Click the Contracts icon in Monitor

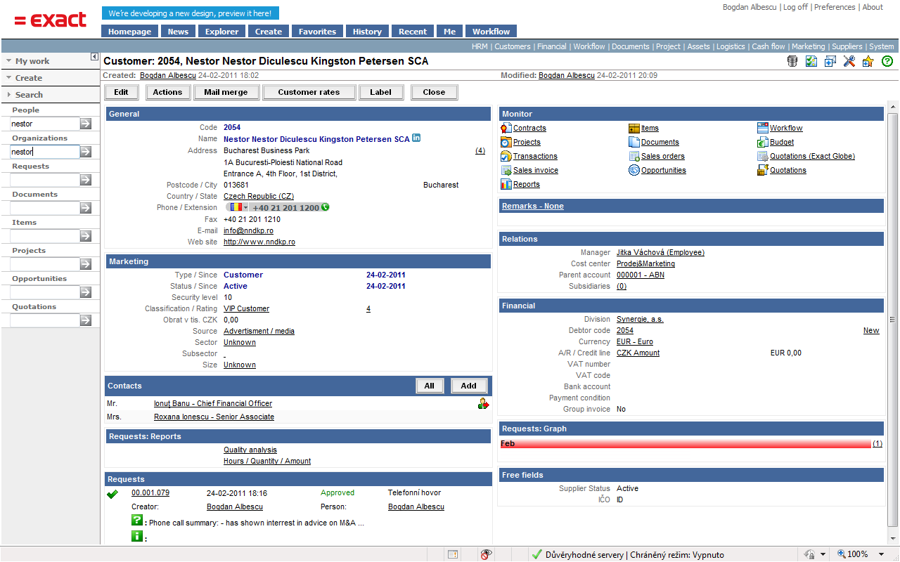pyautogui.click(x=506, y=128)
